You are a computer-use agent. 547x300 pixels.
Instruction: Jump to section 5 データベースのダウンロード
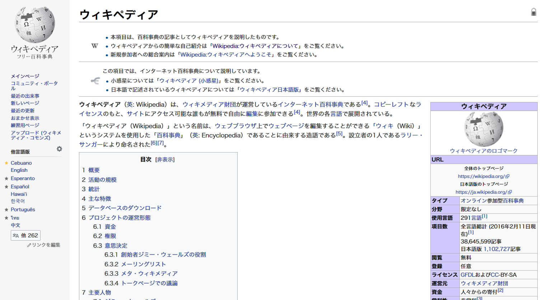click(x=125, y=208)
